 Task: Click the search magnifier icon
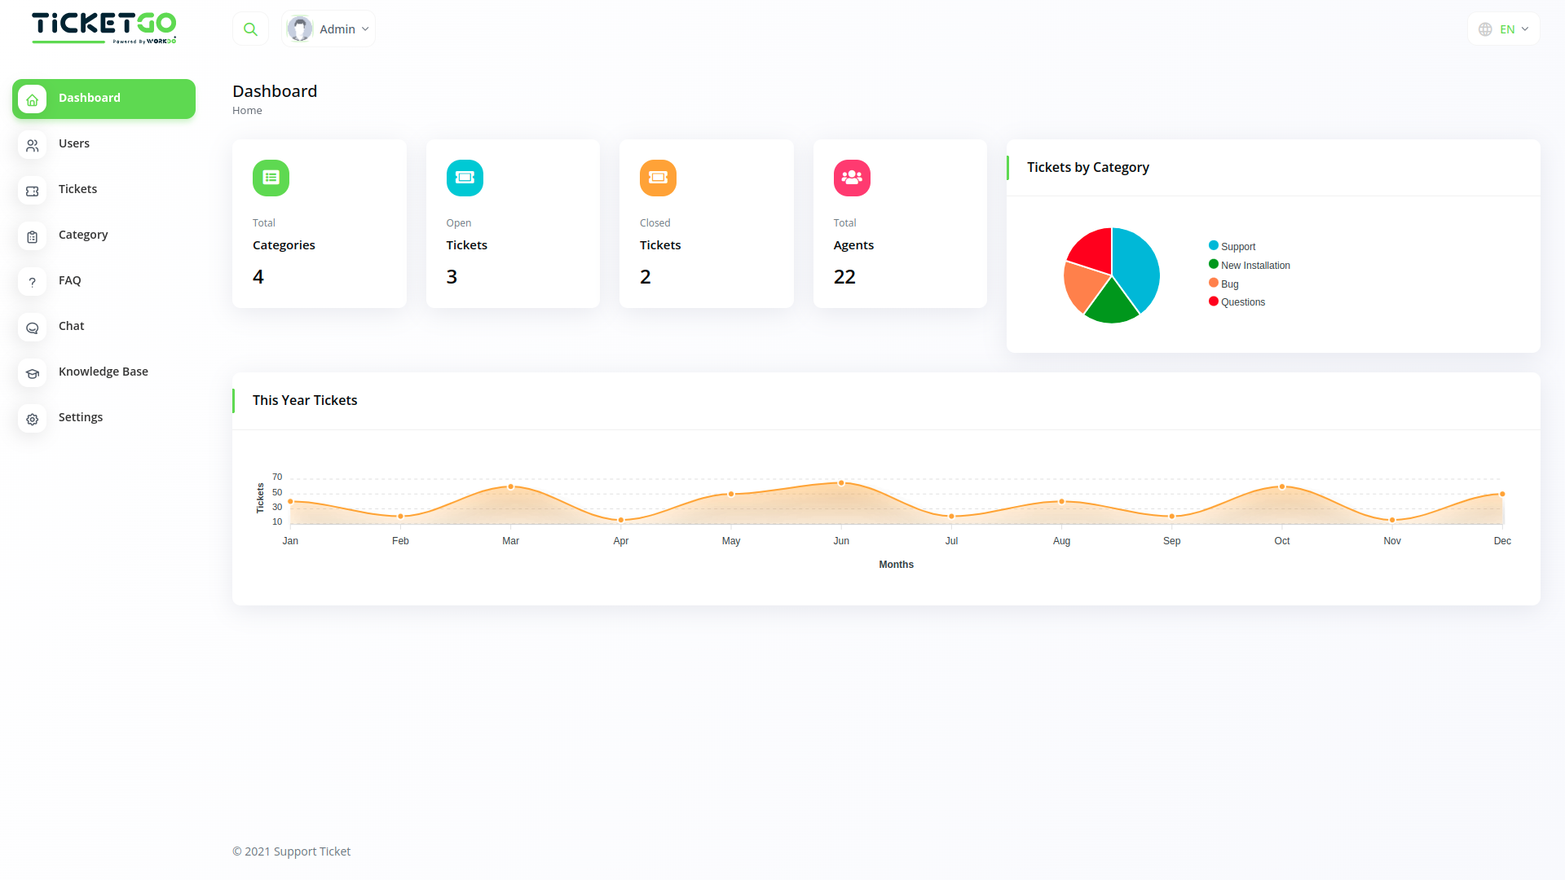(250, 29)
